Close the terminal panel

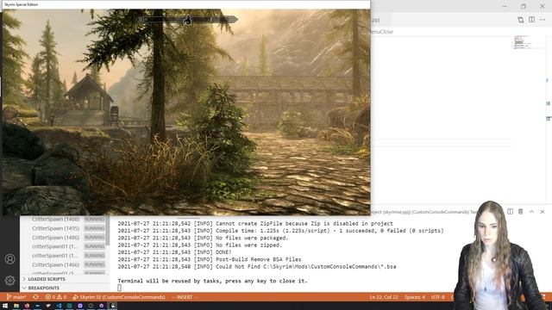543,212
